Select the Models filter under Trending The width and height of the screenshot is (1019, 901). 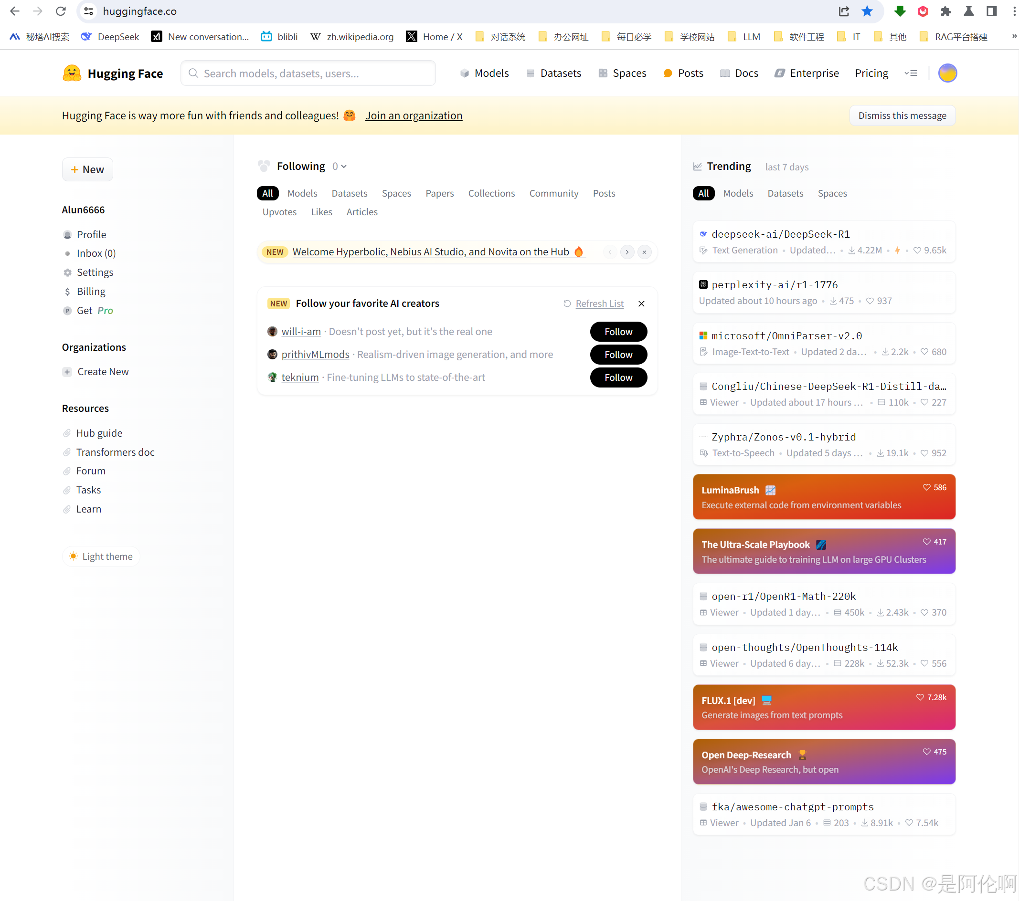(x=738, y=193)
